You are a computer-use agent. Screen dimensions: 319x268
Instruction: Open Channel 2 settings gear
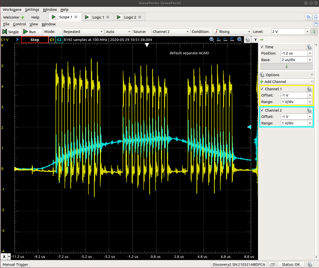point(309,110)
